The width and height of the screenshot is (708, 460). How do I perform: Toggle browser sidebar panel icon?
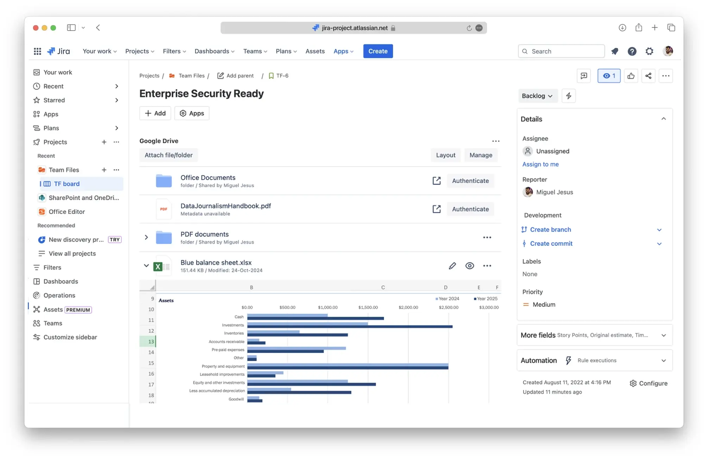(71, 28)
